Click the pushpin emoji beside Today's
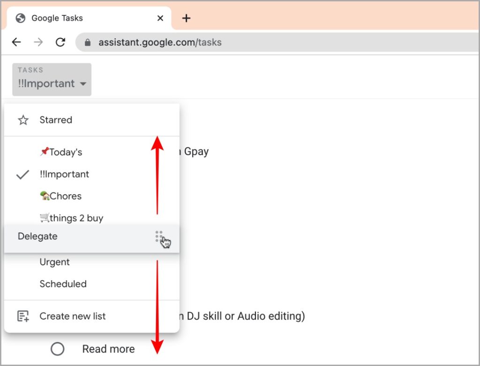 (x=45, y=152)
